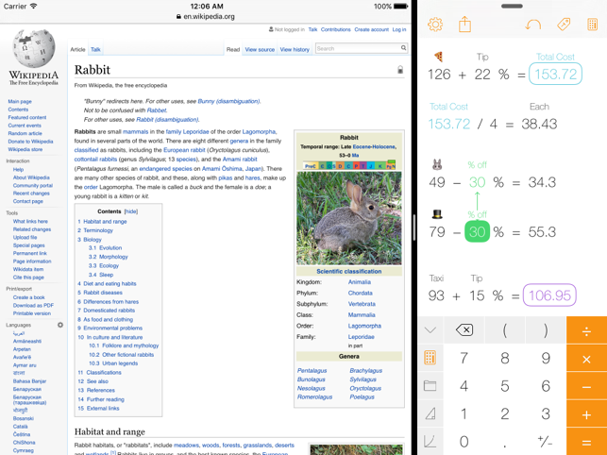Tap the backspace delete key
Screen dimensions: 607x455
click(464, 330)
